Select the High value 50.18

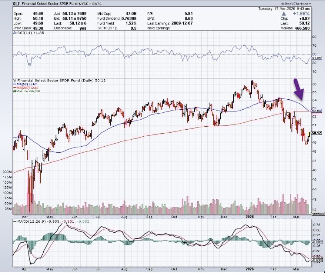point(38,19)
